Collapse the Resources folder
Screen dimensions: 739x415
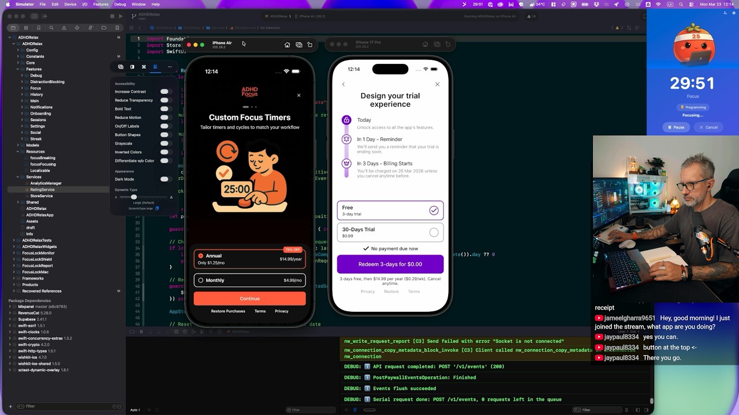pyautogui.click(x=17, y=152)
